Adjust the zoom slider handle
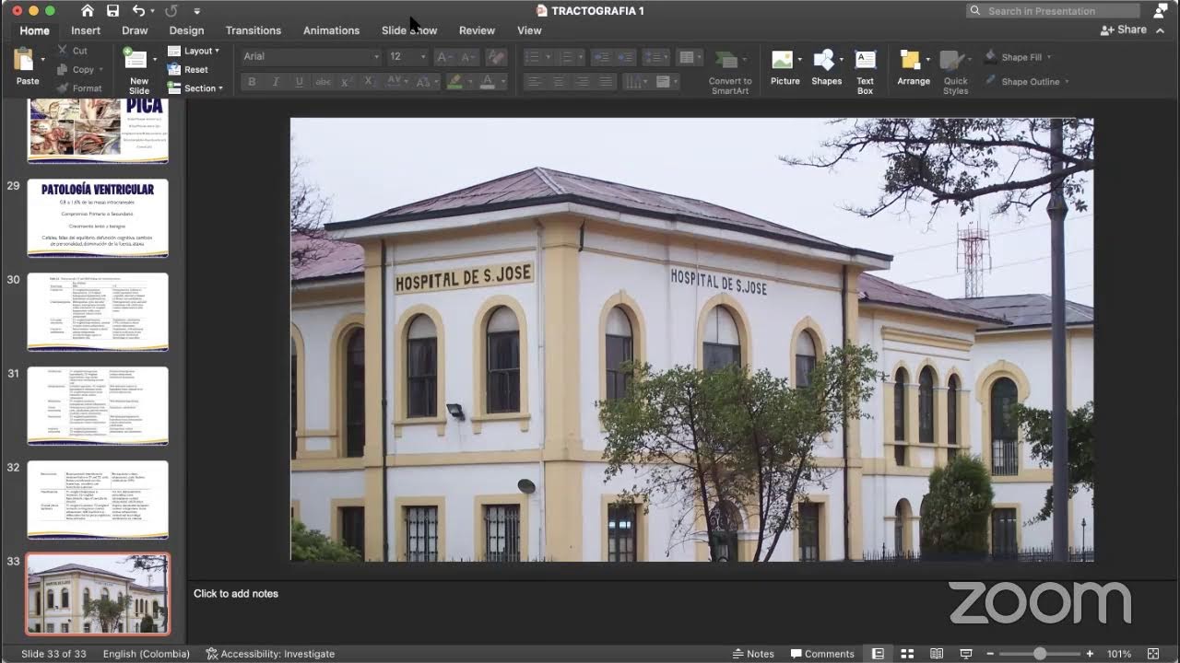This screenshot has width=1180, height=663. point(1039,654)
